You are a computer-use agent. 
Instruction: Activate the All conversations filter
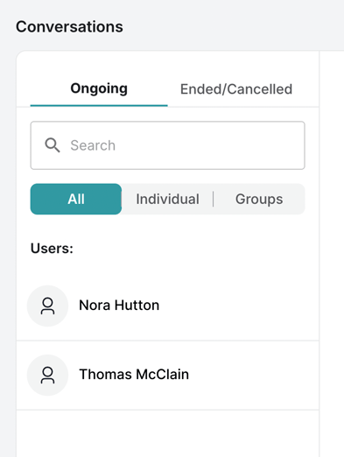tap(76, 199)
